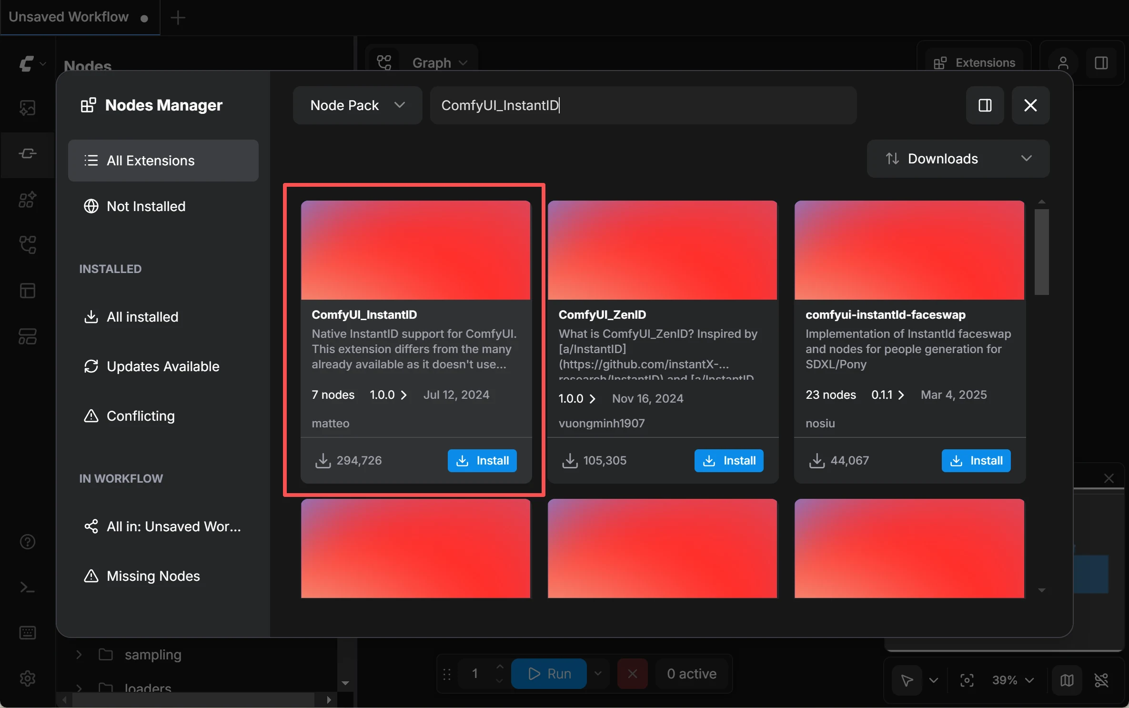Image resolution: width=1129 pixels, height=708 pixels.
Task: Click the Run button to execute workflow
Action: point(549,673)
